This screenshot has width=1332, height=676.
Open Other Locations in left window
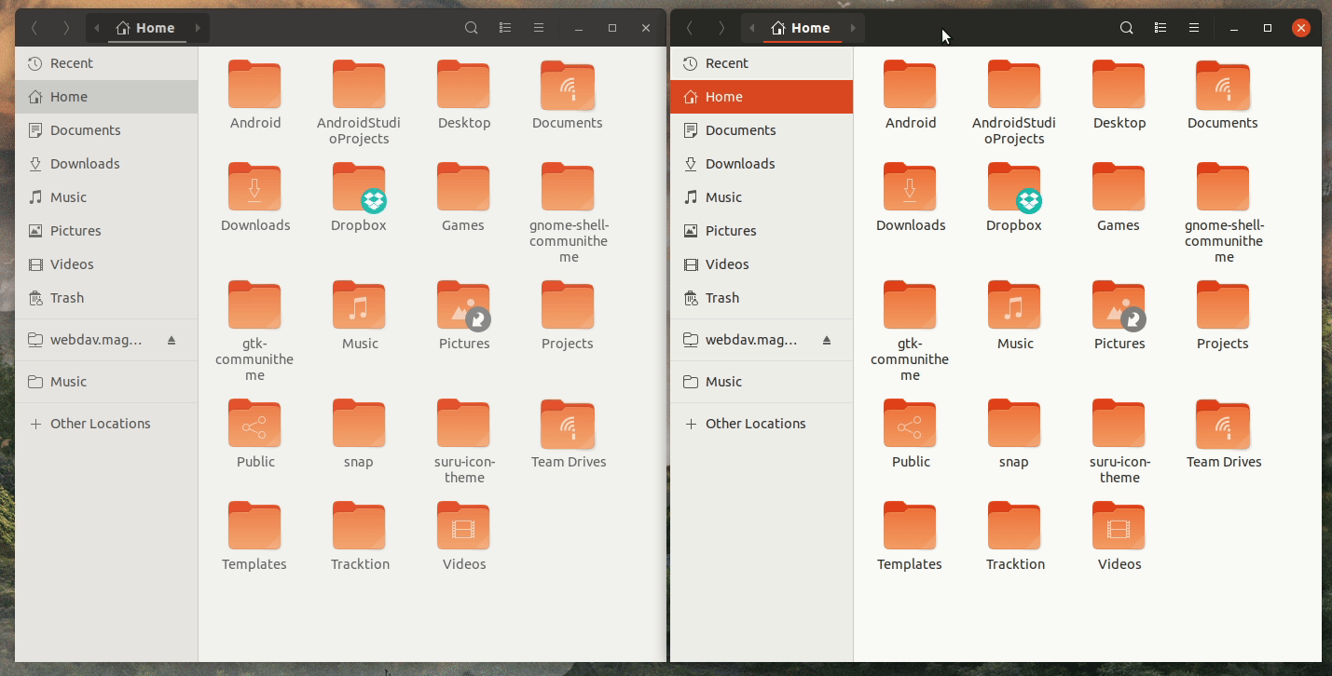[x=106, y=424]
